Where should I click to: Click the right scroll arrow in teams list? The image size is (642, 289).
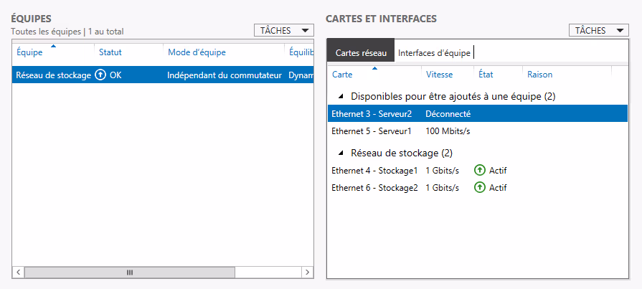point(307,273)
